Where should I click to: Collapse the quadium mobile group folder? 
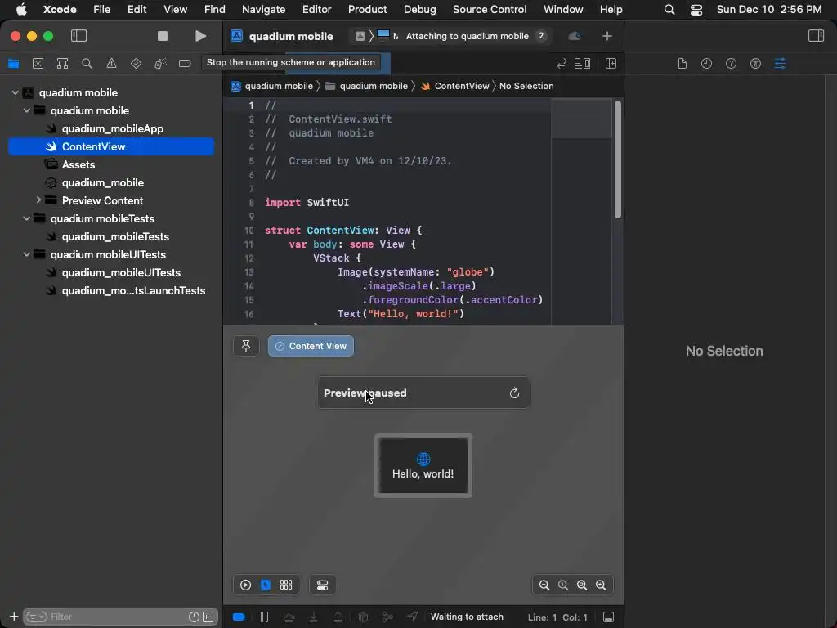[x=27, y=110]
